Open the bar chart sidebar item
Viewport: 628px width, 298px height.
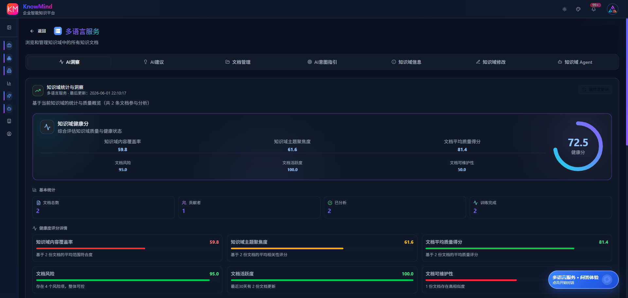pos(9,83)
